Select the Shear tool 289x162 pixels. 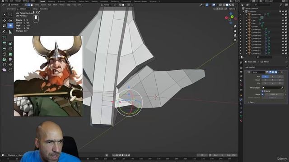(5, 70)
